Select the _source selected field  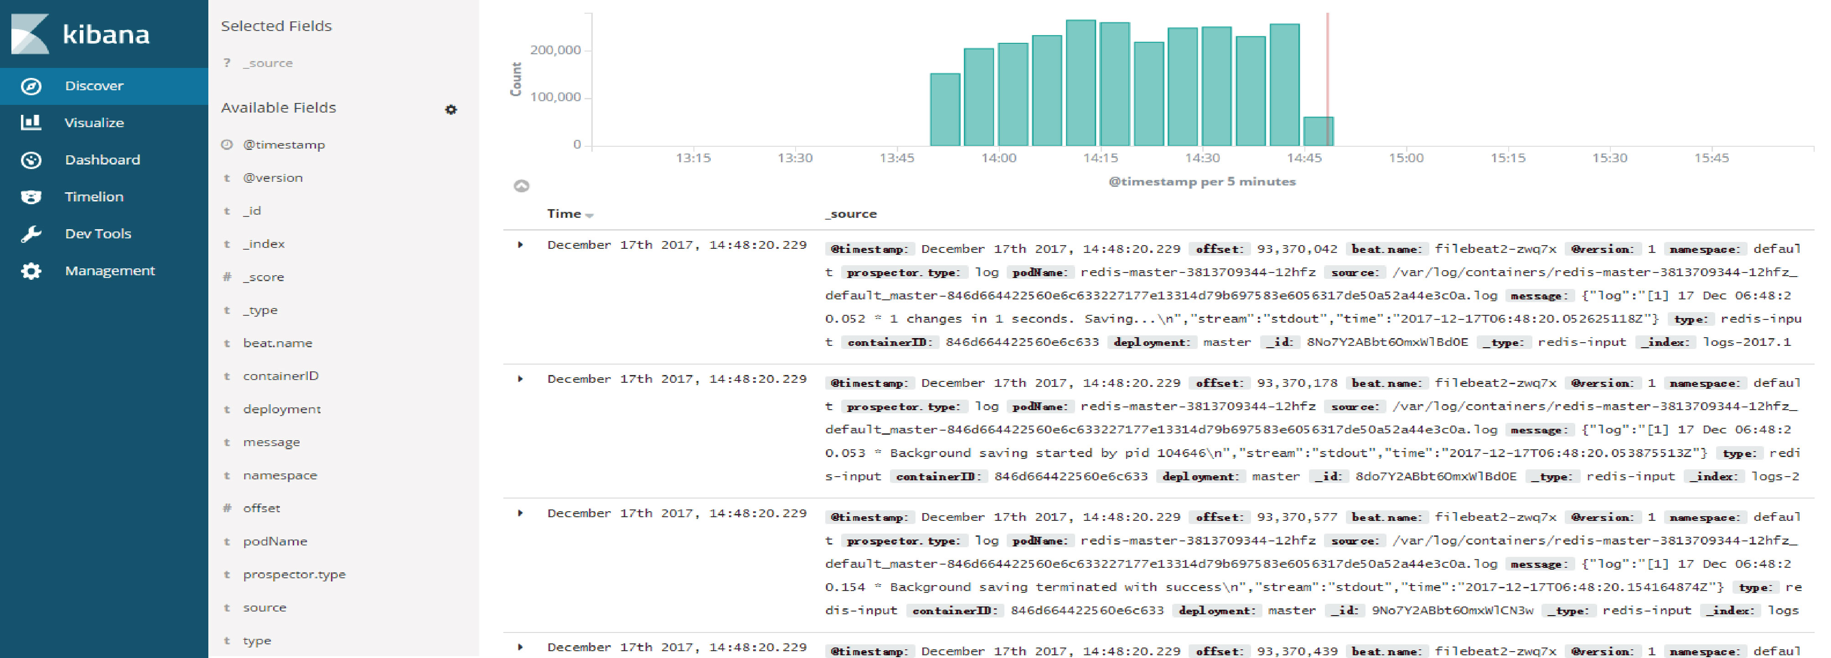coord(267,62)
